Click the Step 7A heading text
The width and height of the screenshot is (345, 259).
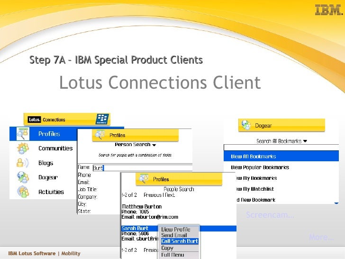[x=116, y=60]
